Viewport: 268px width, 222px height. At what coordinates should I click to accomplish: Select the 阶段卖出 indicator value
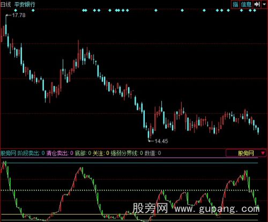(x=31, y=153)
